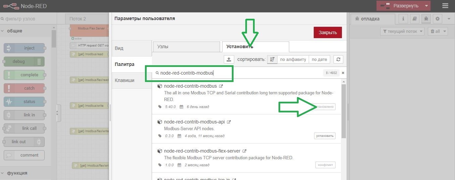Refresh the module catalogue list
The image size is (455, 180).
pos(338,59)
